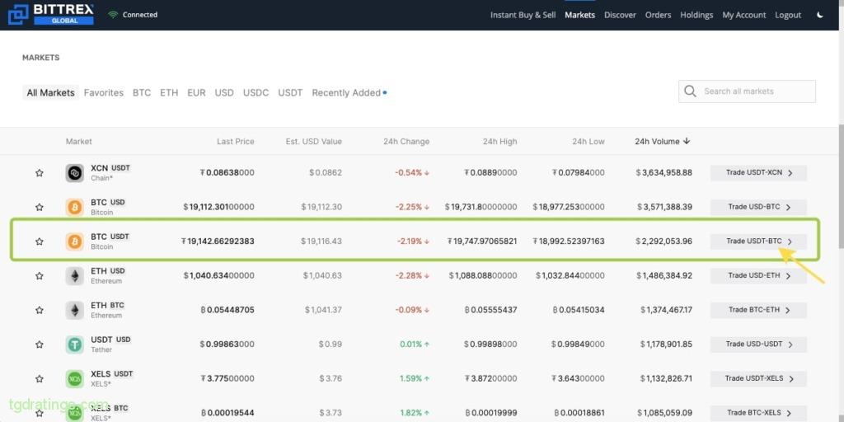Image resolution: width=844 pixels, height=422 pixels.
Task: Click the Bitcoin icon in BTC USDT row
Action: point(74,241)
